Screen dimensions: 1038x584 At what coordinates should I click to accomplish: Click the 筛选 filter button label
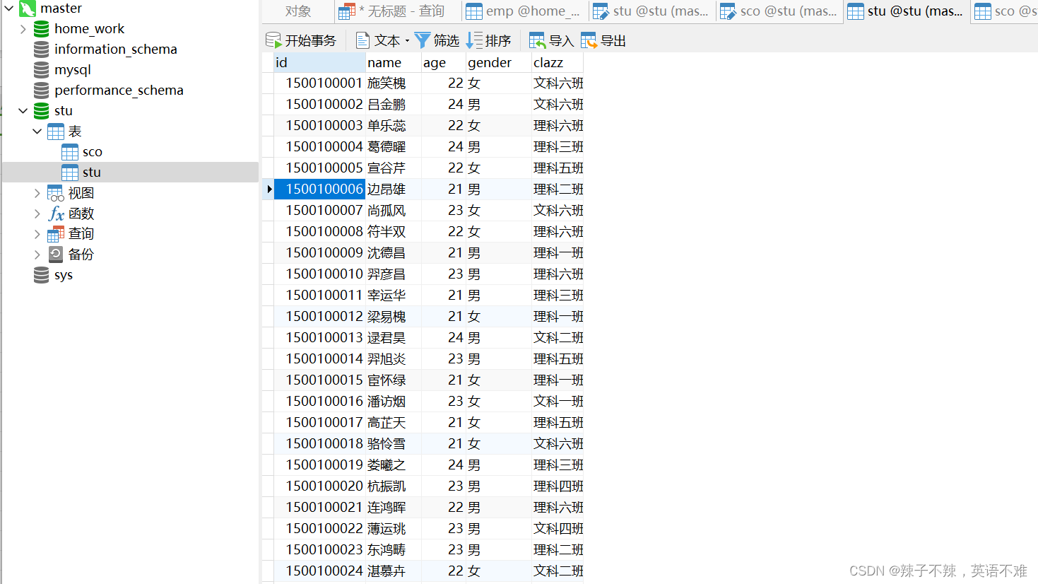[x=447, y=41]
